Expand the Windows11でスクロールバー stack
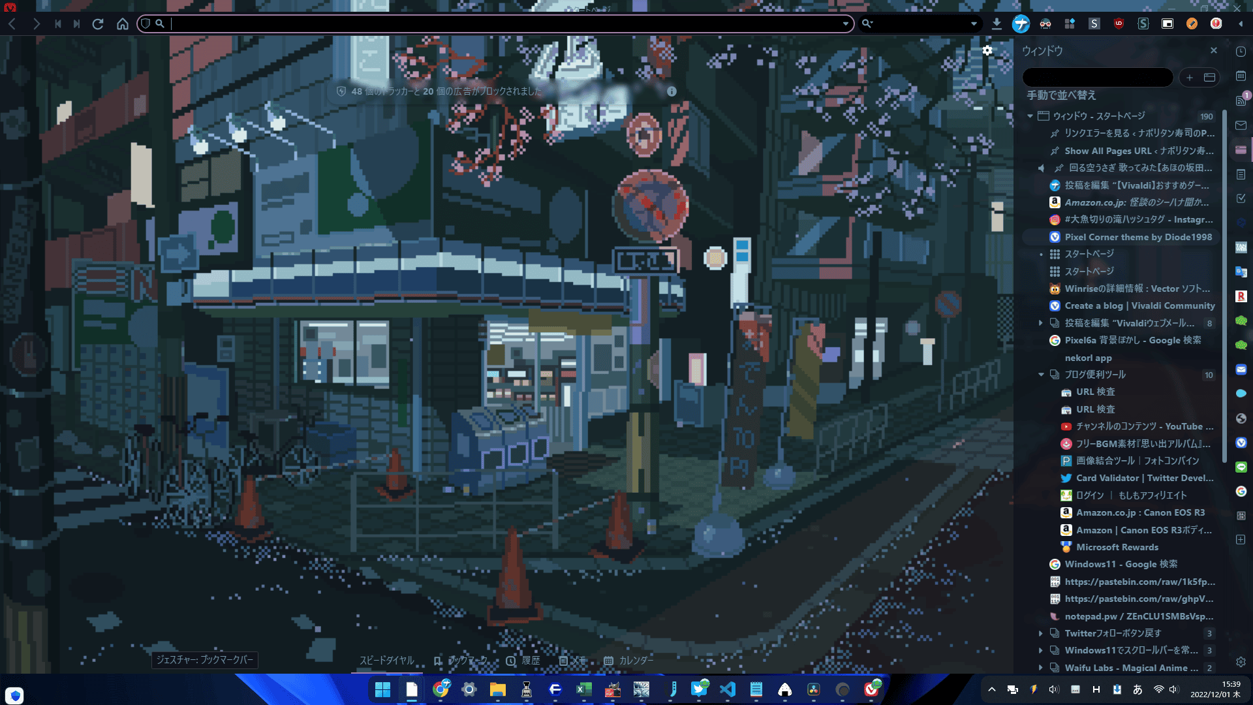 [x=1041, y=650]
